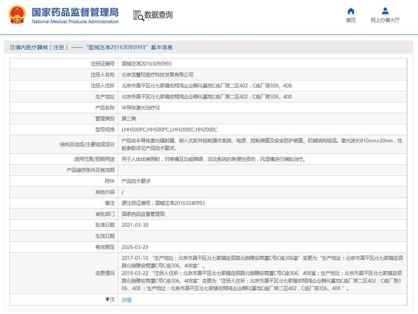Click the 首页 house icon

351,11
